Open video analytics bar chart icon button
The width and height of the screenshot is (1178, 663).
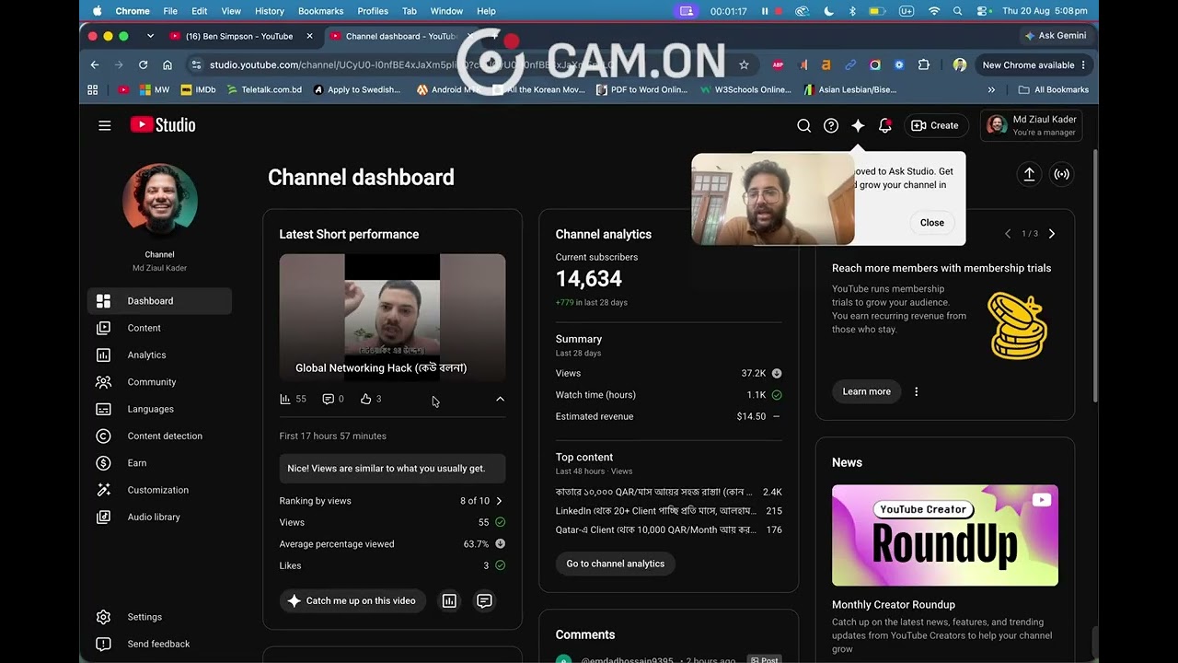(449, 600)
